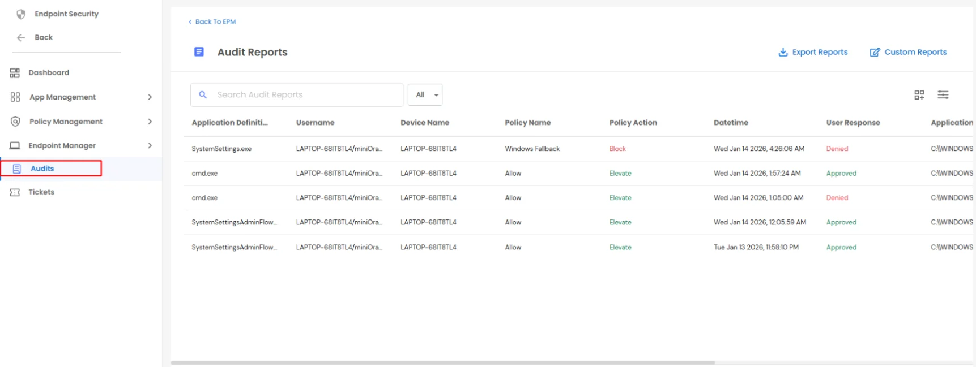The image size is (976, 367).
Task: Click the Tue Jan 13 2026 datetime
Action: (x=756, y=248)
